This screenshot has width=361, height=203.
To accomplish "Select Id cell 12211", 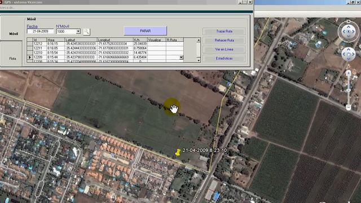I will coord(39,48).
